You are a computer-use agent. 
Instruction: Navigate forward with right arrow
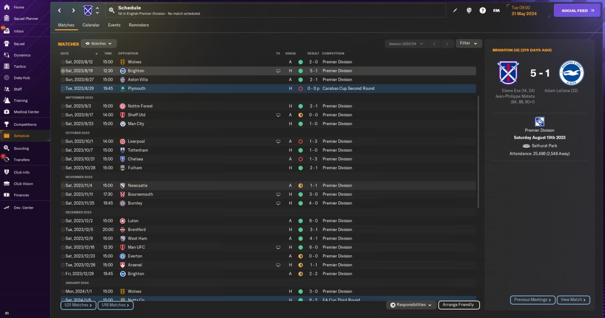click(x=73, y=10)
